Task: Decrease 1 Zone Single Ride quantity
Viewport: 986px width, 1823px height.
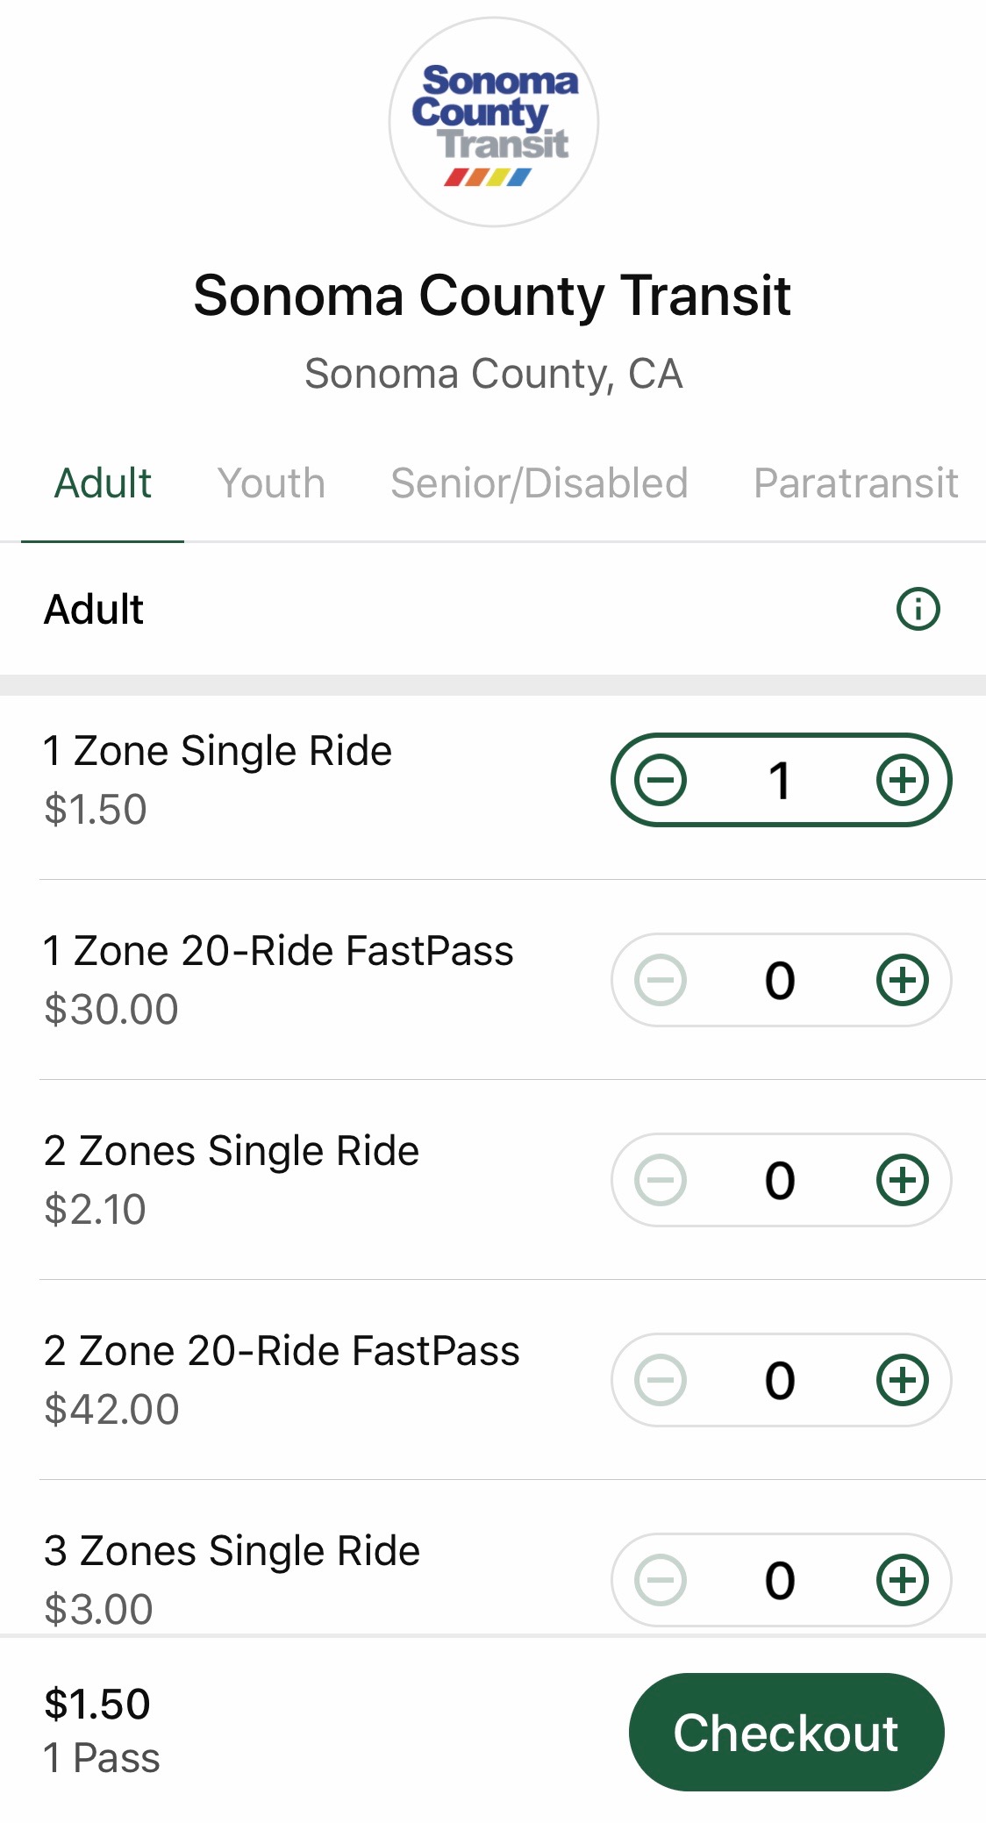Action: pyautogui.click(x=661, y=780)
